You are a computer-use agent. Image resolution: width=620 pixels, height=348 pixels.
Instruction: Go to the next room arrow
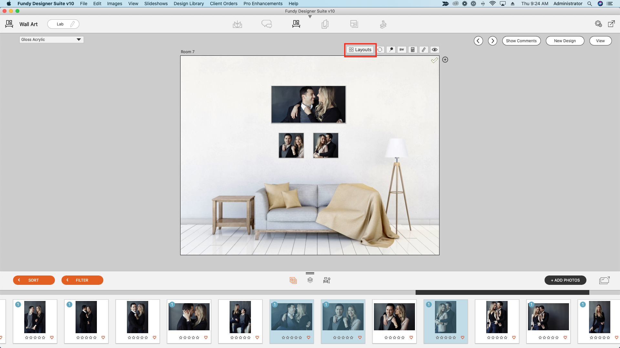click(x=492, y=41)
